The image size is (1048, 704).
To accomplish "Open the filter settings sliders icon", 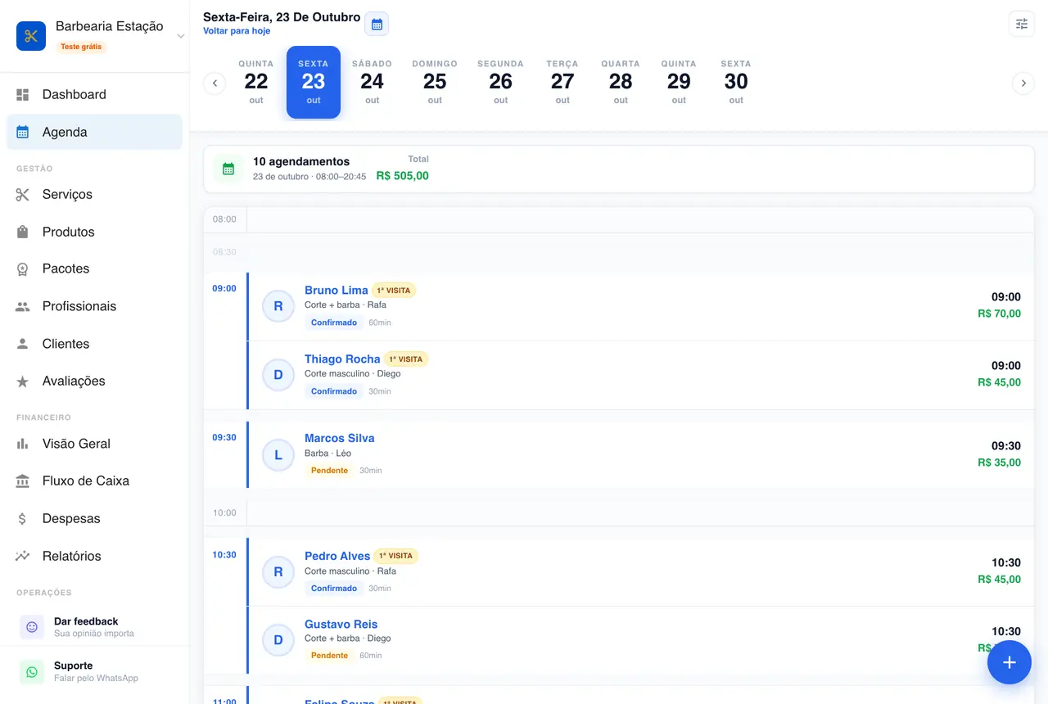I will click(x=1022, y=24).
